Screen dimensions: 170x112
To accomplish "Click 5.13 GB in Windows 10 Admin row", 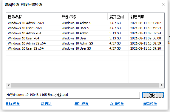I will 115,33.
